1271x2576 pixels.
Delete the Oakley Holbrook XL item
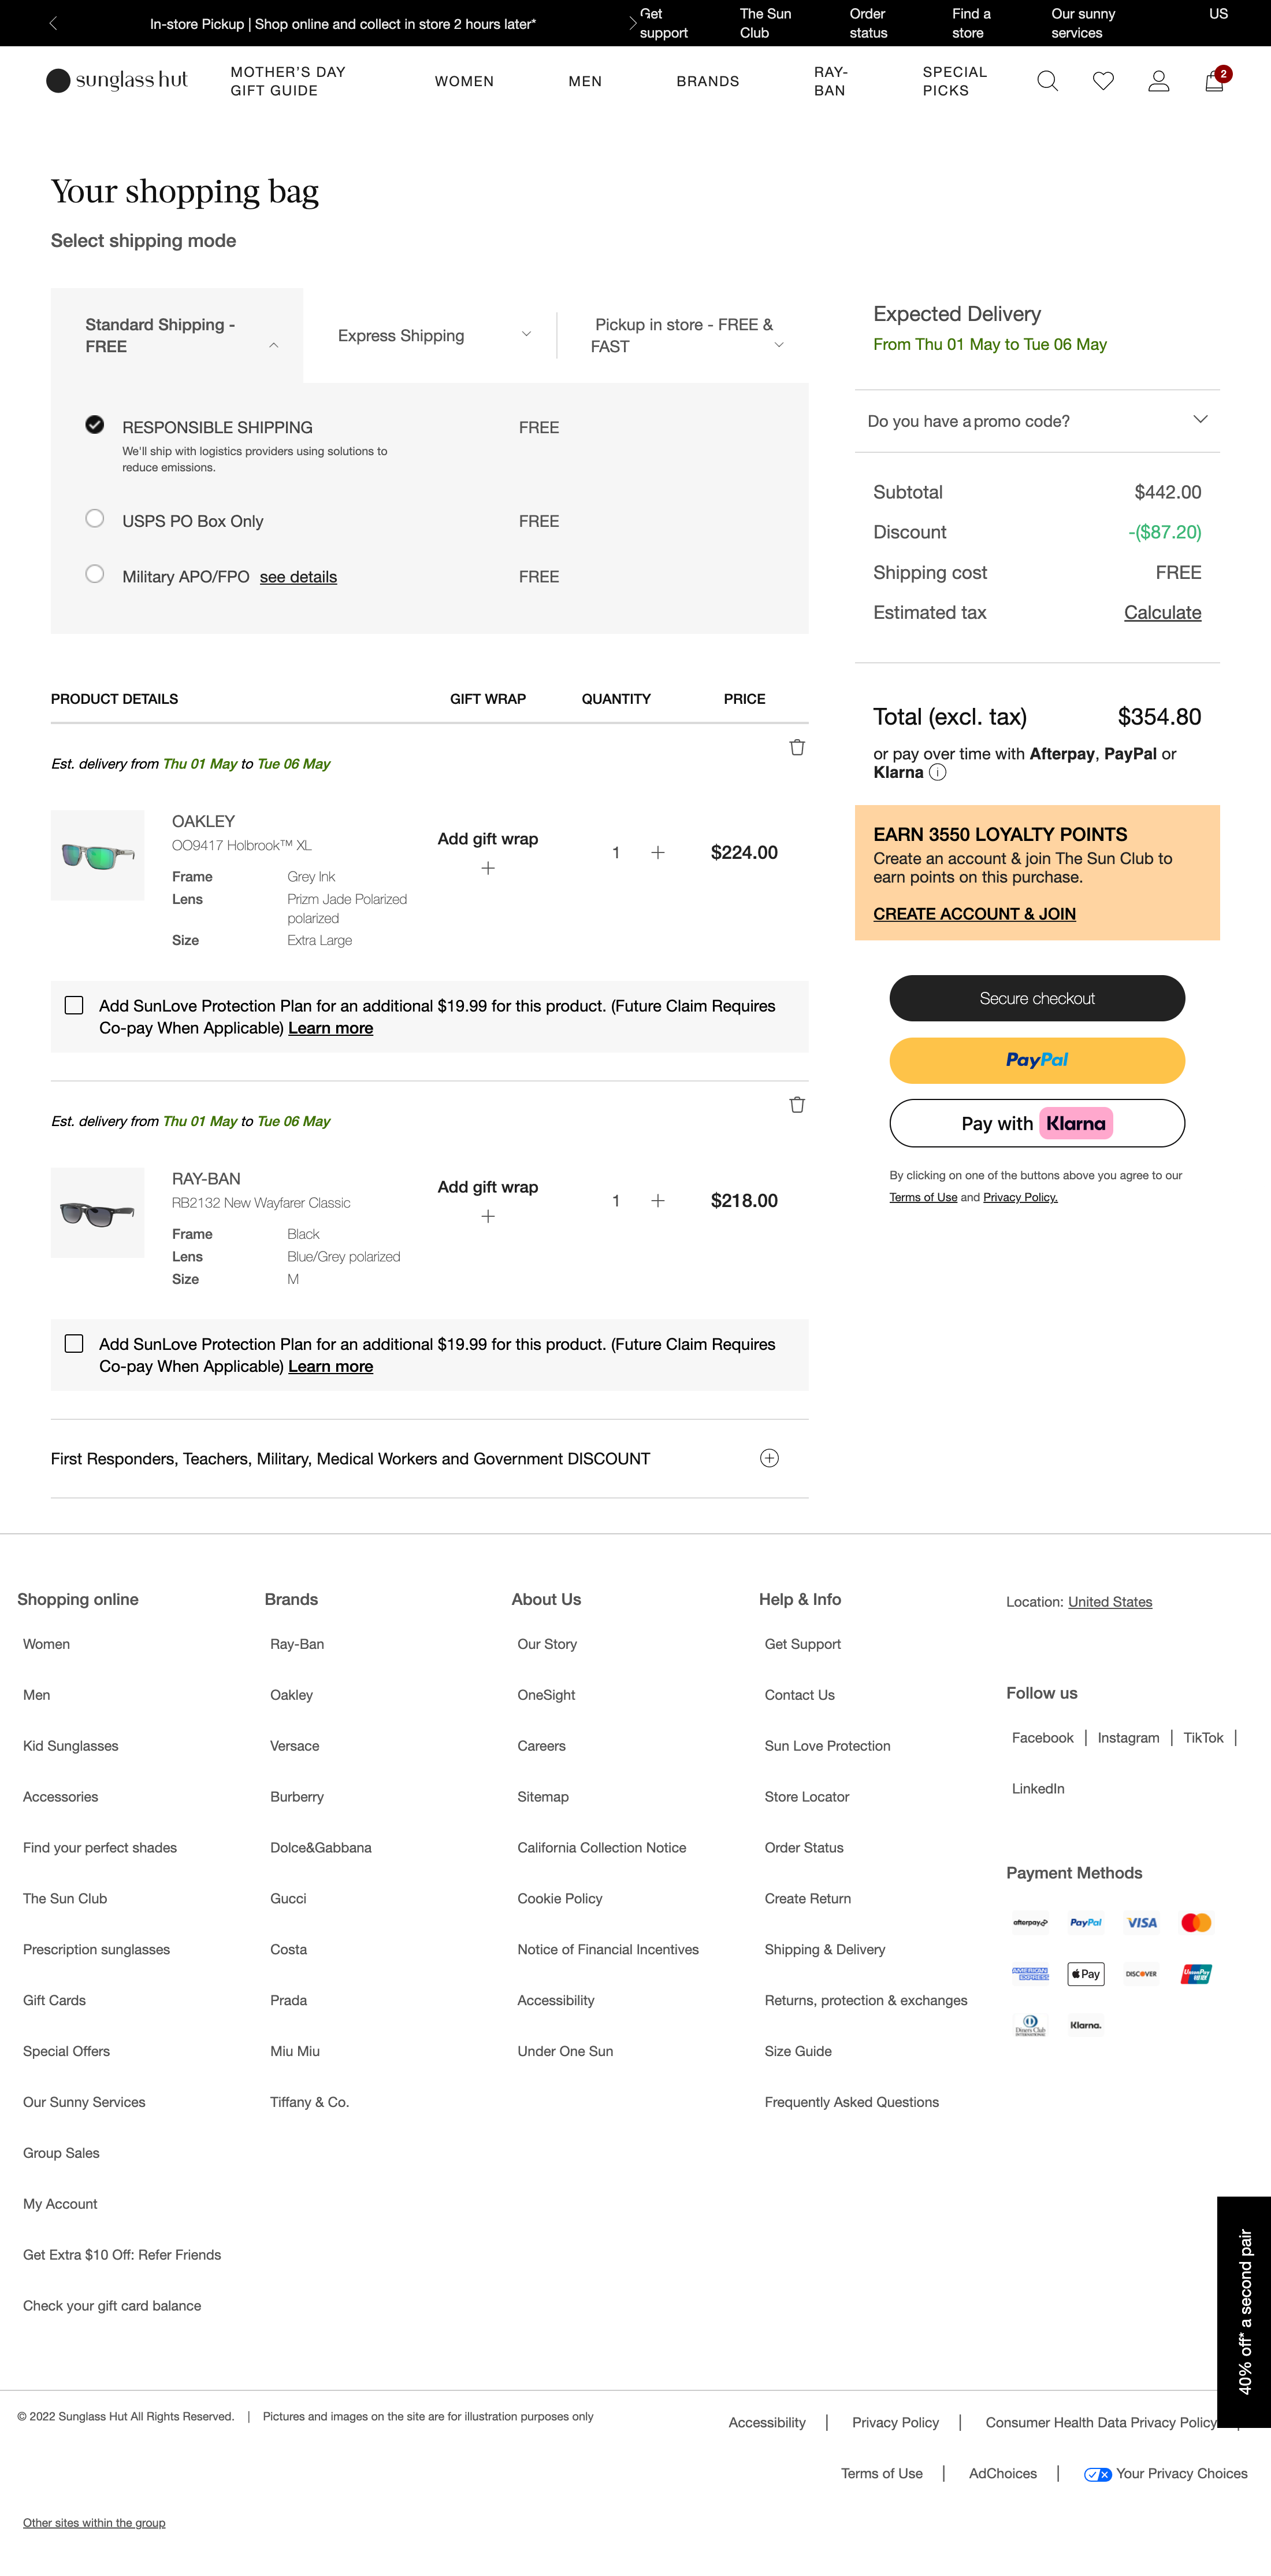point(796,747)
